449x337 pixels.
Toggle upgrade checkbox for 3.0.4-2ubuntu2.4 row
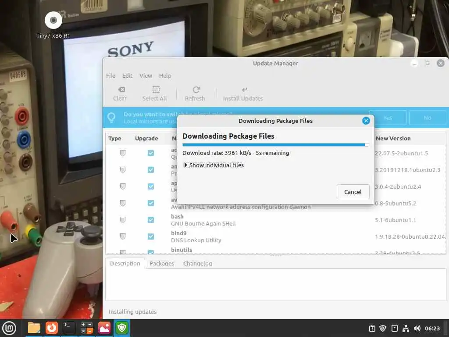pos(151,186)
